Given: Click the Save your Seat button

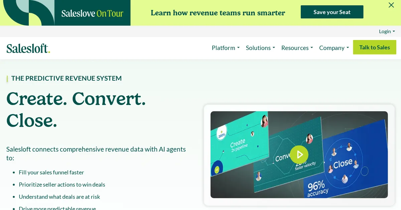Looking at the screenshot, I should tap(332, 12).
